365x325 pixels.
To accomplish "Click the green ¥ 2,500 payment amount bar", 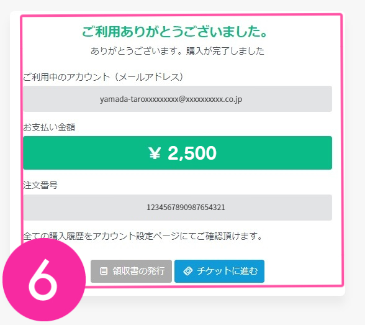I will (178, 153).
